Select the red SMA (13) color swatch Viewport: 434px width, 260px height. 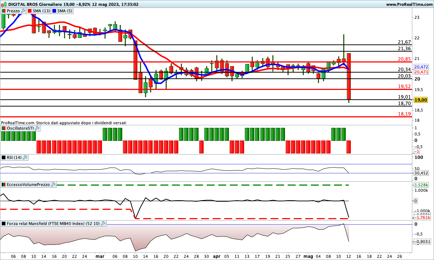point(30,11)
